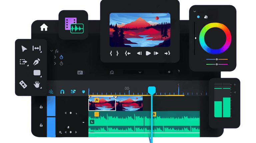Toggle the magnet Snap icon
Image resolution: width=256 pixels, height=143 pixels.
click(x=62, y=92)
